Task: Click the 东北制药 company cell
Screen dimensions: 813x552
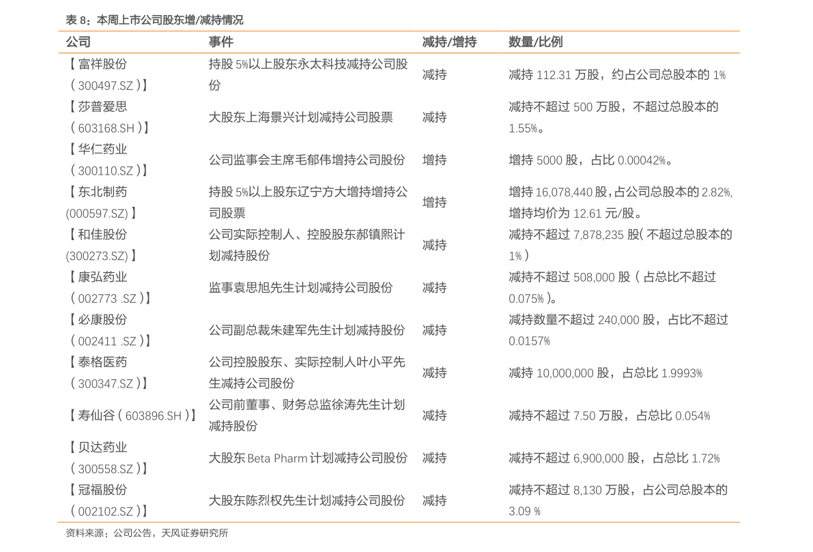Action: click(102, 202)
